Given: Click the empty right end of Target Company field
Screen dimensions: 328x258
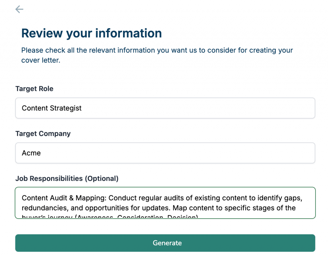Looking at the screenshot, I should (x=288, y=153).
